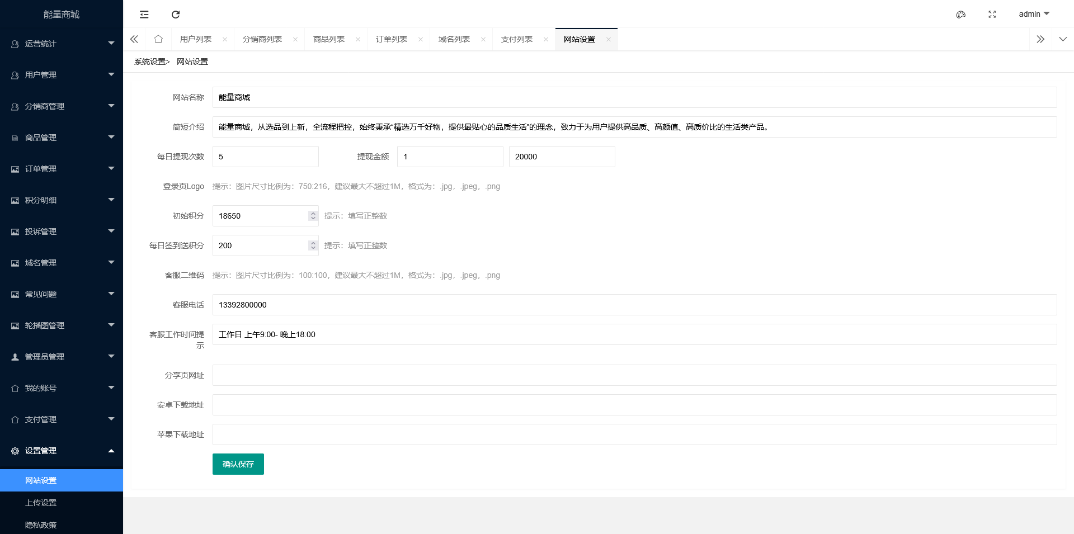Image resolution: width=1074 pixels, height=534 pixels.
Task: Expand the 支付管理 sidebar menu
Action: [62, 419]
